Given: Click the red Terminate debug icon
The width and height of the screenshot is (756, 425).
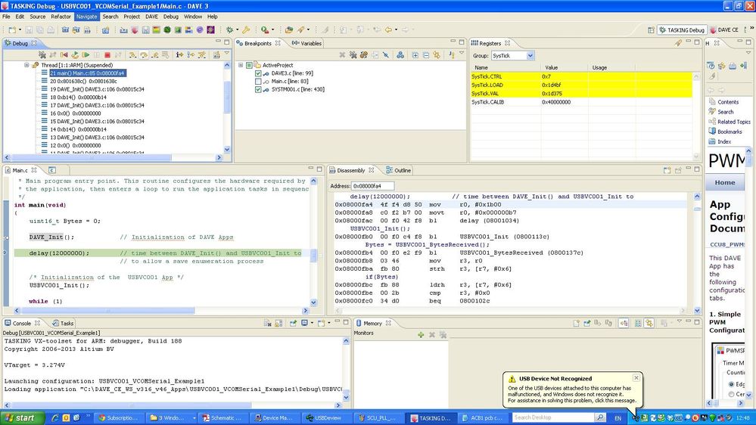Looking at the screenshot, I should (x=107, y=55).
